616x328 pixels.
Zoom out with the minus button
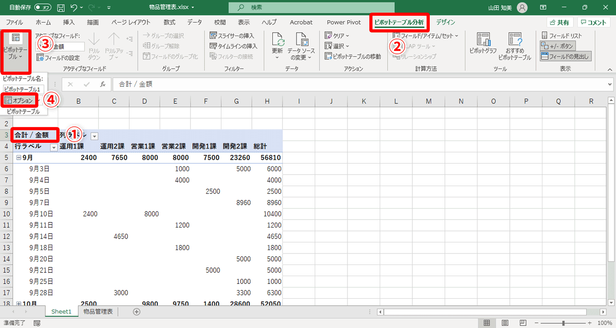[x=537, y=323]
